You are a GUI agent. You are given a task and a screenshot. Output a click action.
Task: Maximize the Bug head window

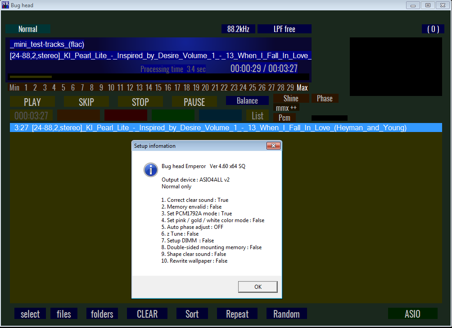pyautogui.click(x=428, y=5)
